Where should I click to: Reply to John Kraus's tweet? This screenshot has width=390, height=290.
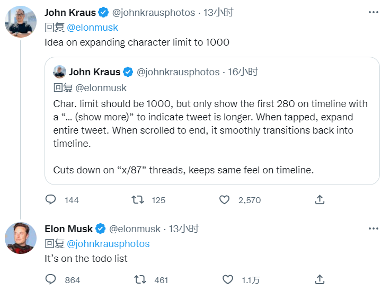click(51, 200)
